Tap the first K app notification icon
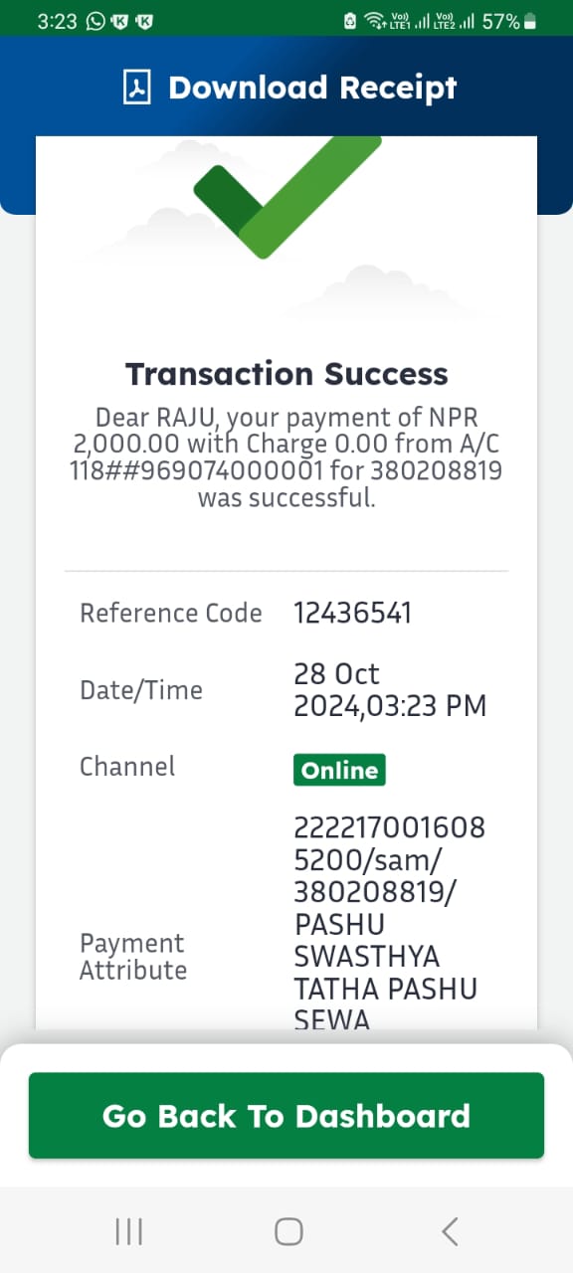The height and width of the screenshot is (1273, 573). coord(120,21)
